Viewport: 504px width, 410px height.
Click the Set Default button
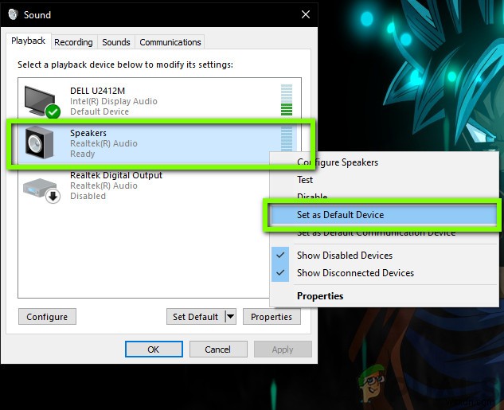coord(195,317)
